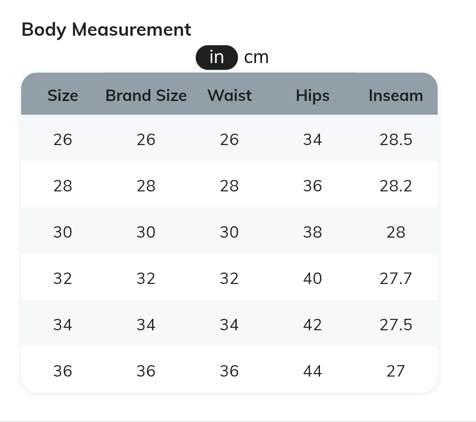Select size 28 in the Size column
This screenshot has height=422, width=476.
pyautogui.click(x=63, y=186)
